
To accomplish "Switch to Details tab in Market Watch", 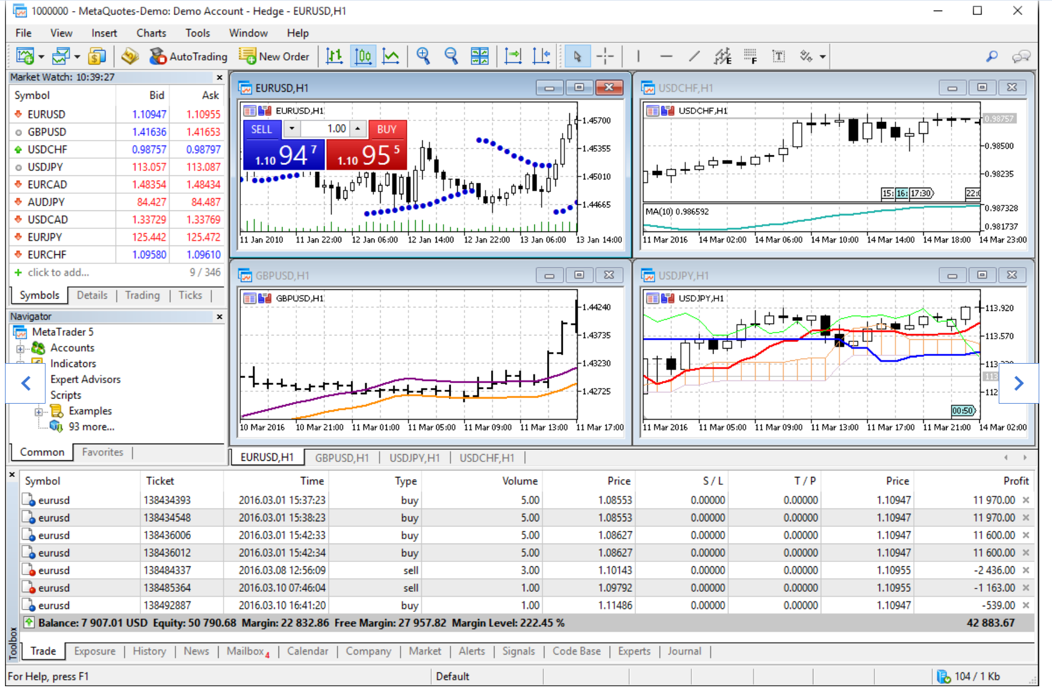I will pos(92,295).
